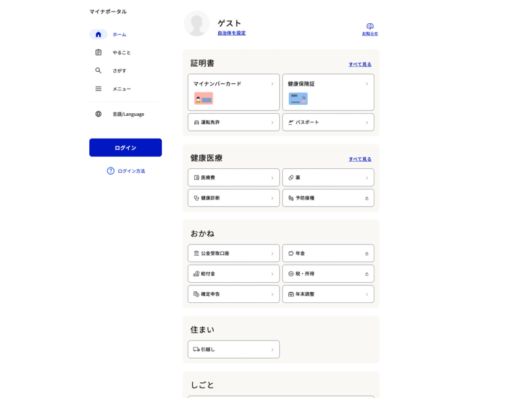Click the guest avatar image
This screenshot has height=398, width=531.
click(x=197, y=23)
